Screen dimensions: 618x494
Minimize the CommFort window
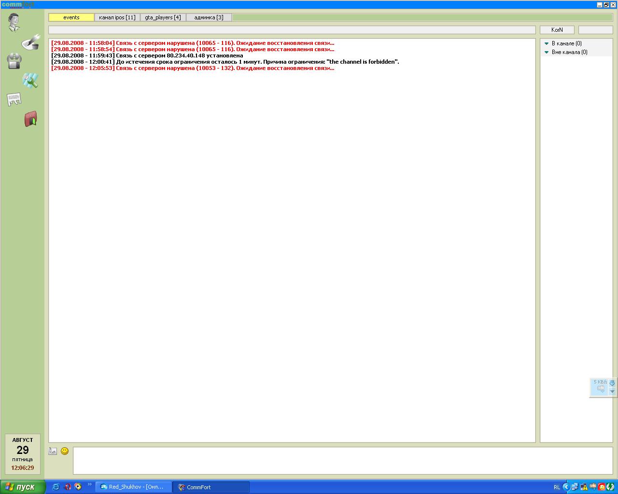[x=600, y=5]
